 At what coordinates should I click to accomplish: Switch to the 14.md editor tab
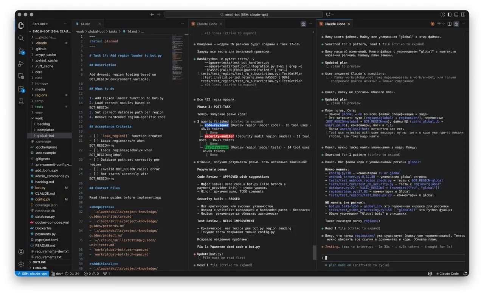point(85,24)
